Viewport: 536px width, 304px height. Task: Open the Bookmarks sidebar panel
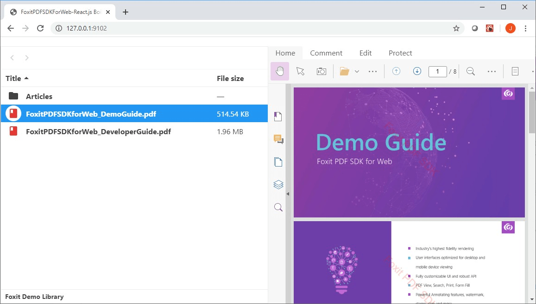tap(278, 117)
